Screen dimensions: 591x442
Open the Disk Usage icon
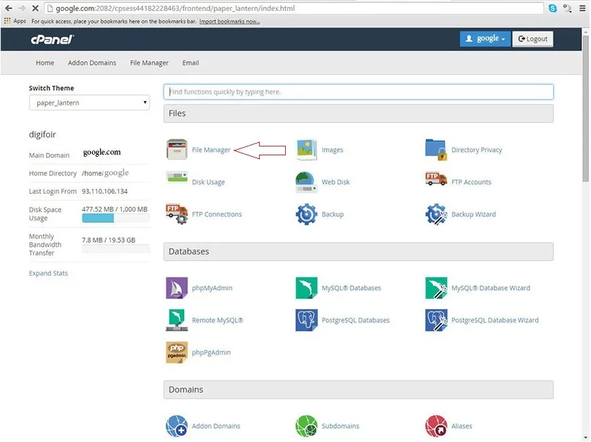[177, 177]
